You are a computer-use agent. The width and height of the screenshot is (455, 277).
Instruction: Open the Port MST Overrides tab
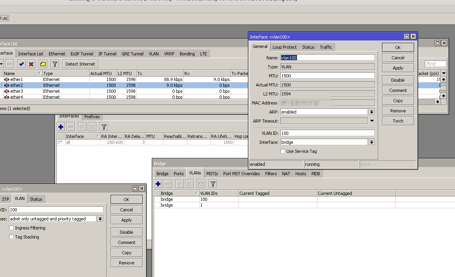coord(241,174)
